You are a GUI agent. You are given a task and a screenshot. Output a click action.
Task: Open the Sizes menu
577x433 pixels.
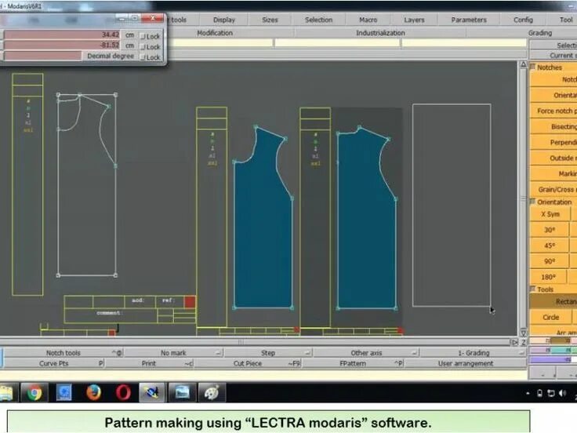pos(270,20)
